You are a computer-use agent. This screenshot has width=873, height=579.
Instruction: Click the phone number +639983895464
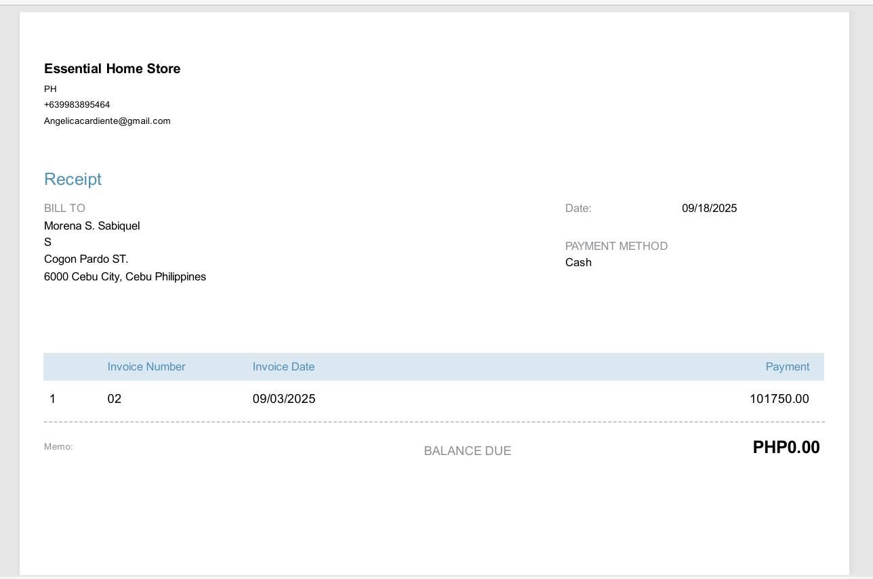coord(77,105)
